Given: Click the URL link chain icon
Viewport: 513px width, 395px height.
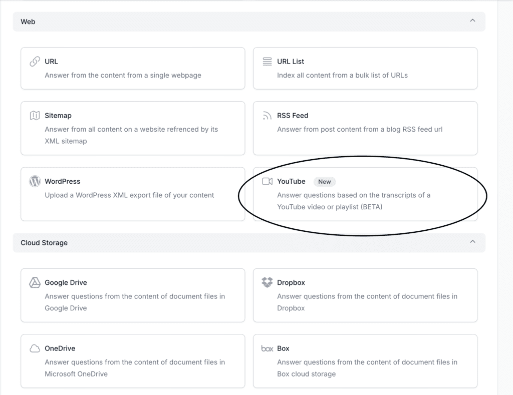Looking at the screenshot, I should pyautogui.click(x=35, y=62).
